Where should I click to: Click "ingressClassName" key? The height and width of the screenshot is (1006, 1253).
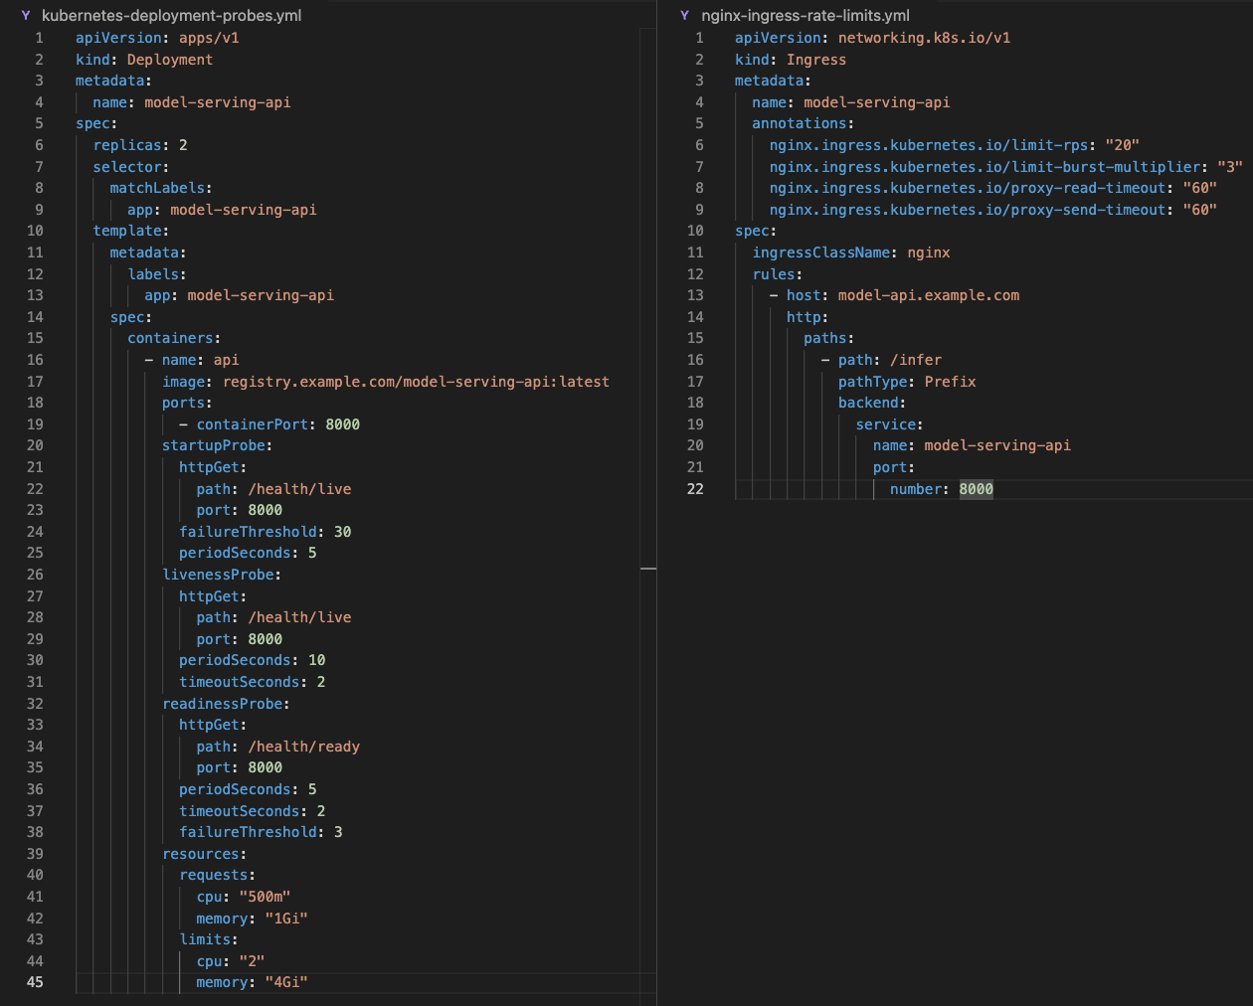click(x=821, y=252)
